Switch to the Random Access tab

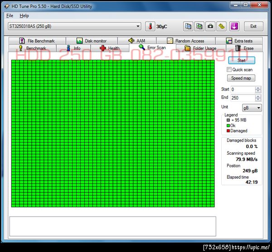[x=186, y=41]
